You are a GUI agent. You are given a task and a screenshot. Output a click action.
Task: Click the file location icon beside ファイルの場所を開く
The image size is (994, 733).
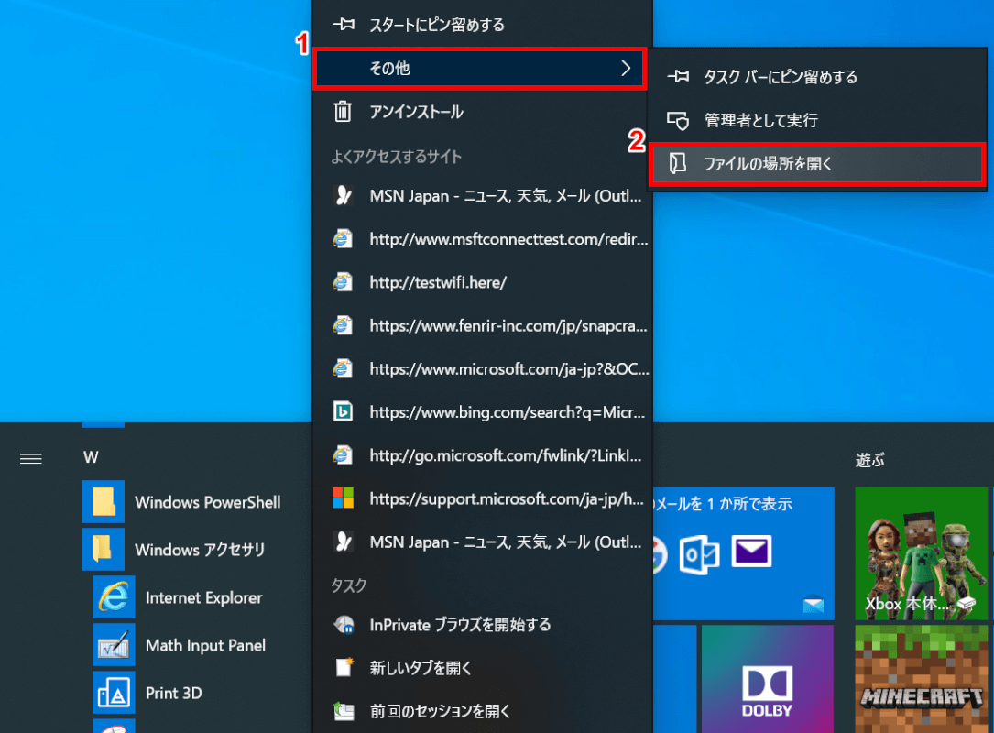(678, 164)
